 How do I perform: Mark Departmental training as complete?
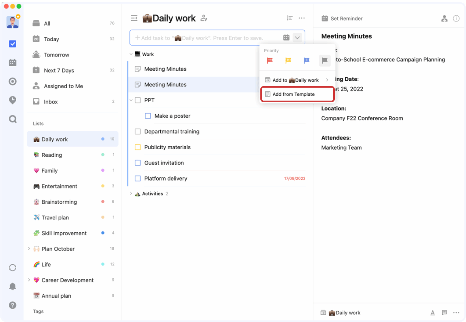pos(138,131)
